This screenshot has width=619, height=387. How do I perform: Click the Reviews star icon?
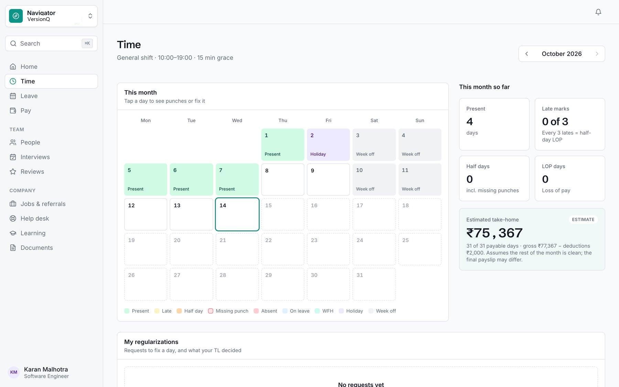click(x=13, y=172)
